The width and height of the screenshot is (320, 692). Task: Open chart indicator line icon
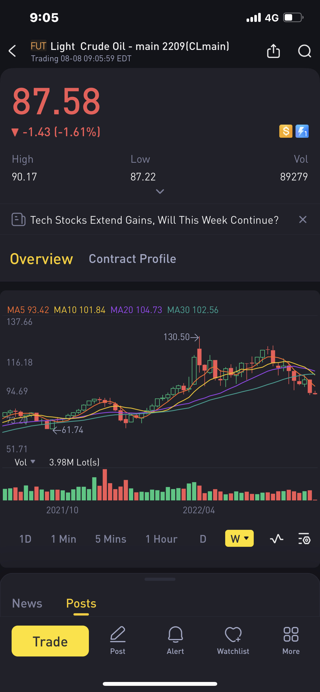[276, 539]
